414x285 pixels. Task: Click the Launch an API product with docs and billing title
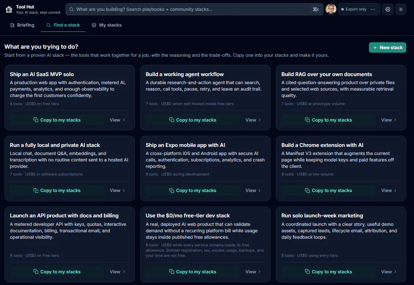coord(64,216)
